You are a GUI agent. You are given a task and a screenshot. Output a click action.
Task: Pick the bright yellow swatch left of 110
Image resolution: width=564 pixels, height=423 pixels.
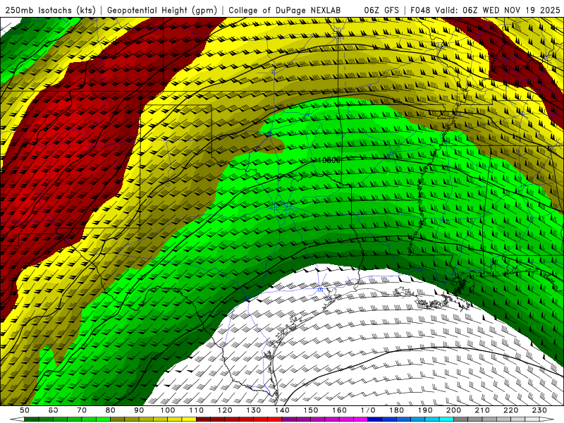pyautogui.click(x=189, y=419)
